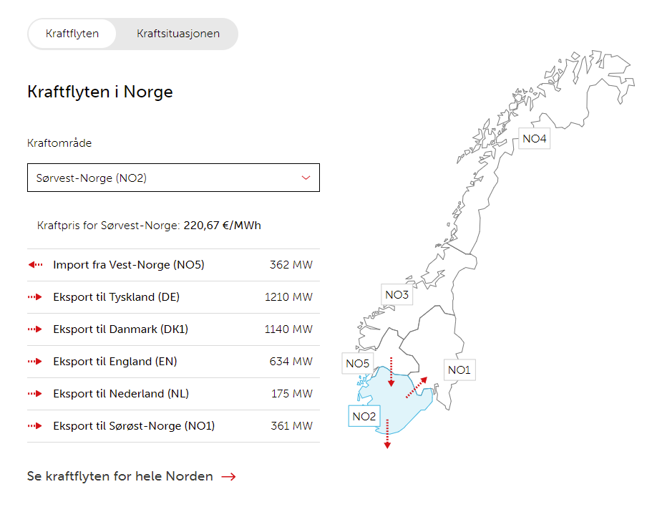The height and width of the screenshot is (507, 647).
Task: Click the chevron in the Sørvest-Norge selector
Action: 306,178
